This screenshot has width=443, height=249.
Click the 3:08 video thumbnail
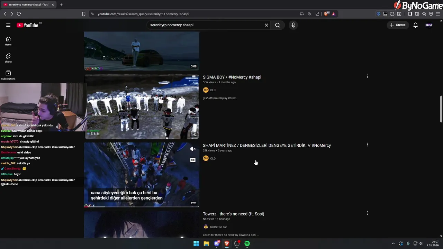(x=142, y=51)
